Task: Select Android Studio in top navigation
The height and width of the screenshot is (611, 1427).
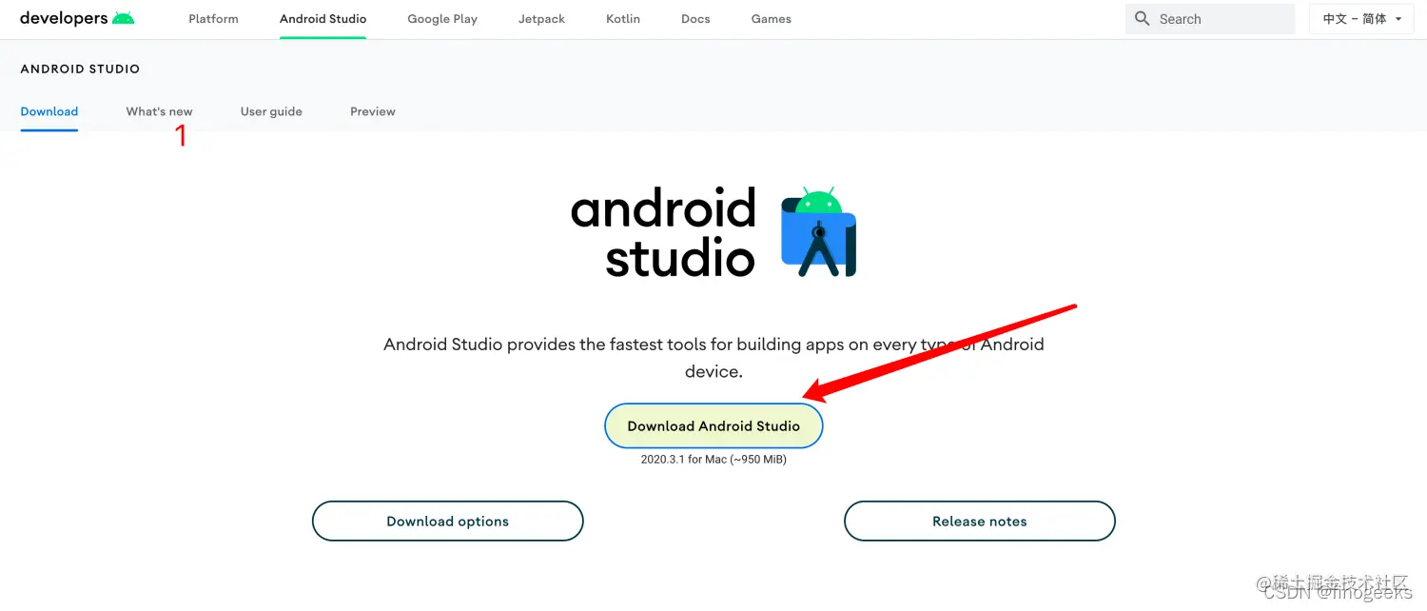Action: 323,19
